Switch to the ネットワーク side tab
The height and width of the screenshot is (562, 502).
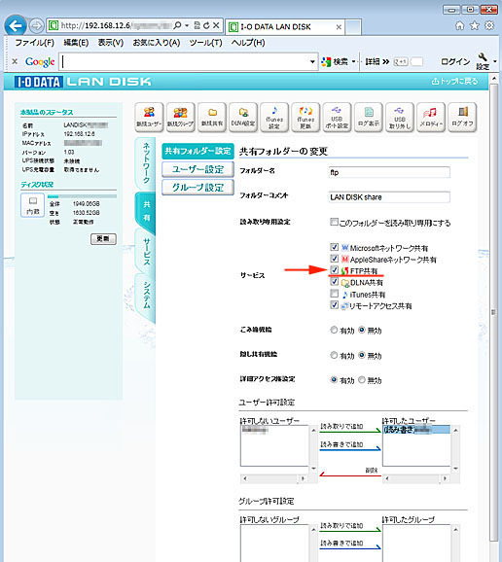(146, 163)
